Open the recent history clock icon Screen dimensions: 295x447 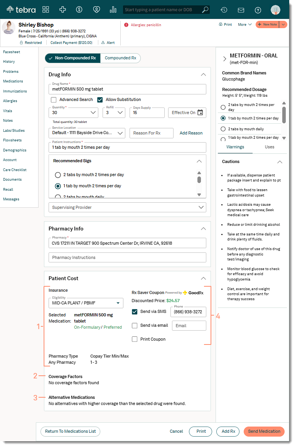click(224, 10)
